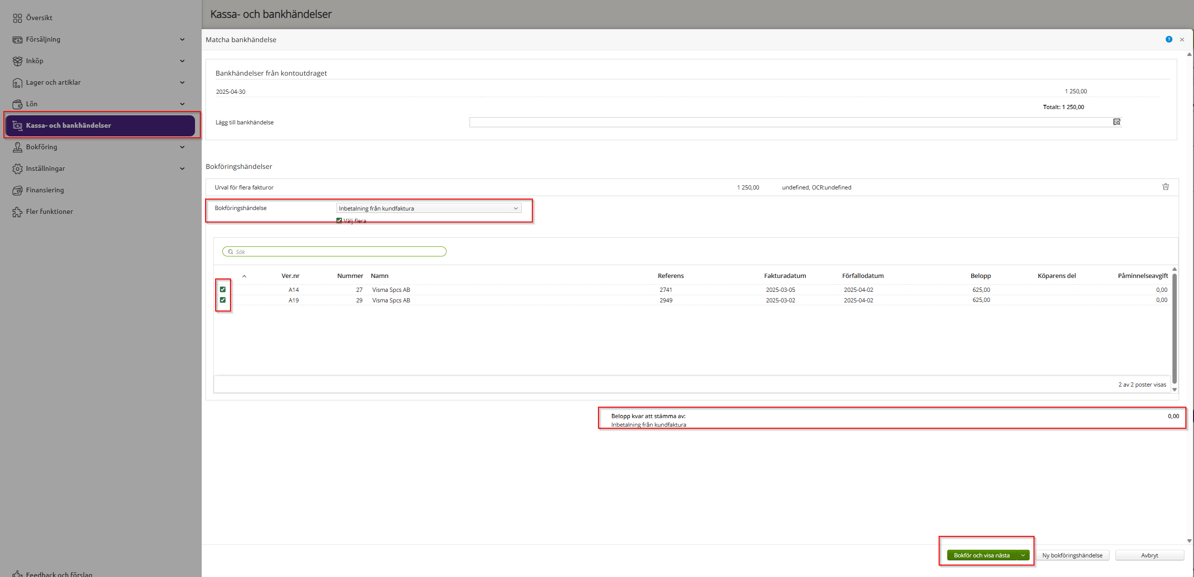1194x577 pixels.
Task: Open the Bokföringshändelse dropdown
Action: click(x=428, y=209)
